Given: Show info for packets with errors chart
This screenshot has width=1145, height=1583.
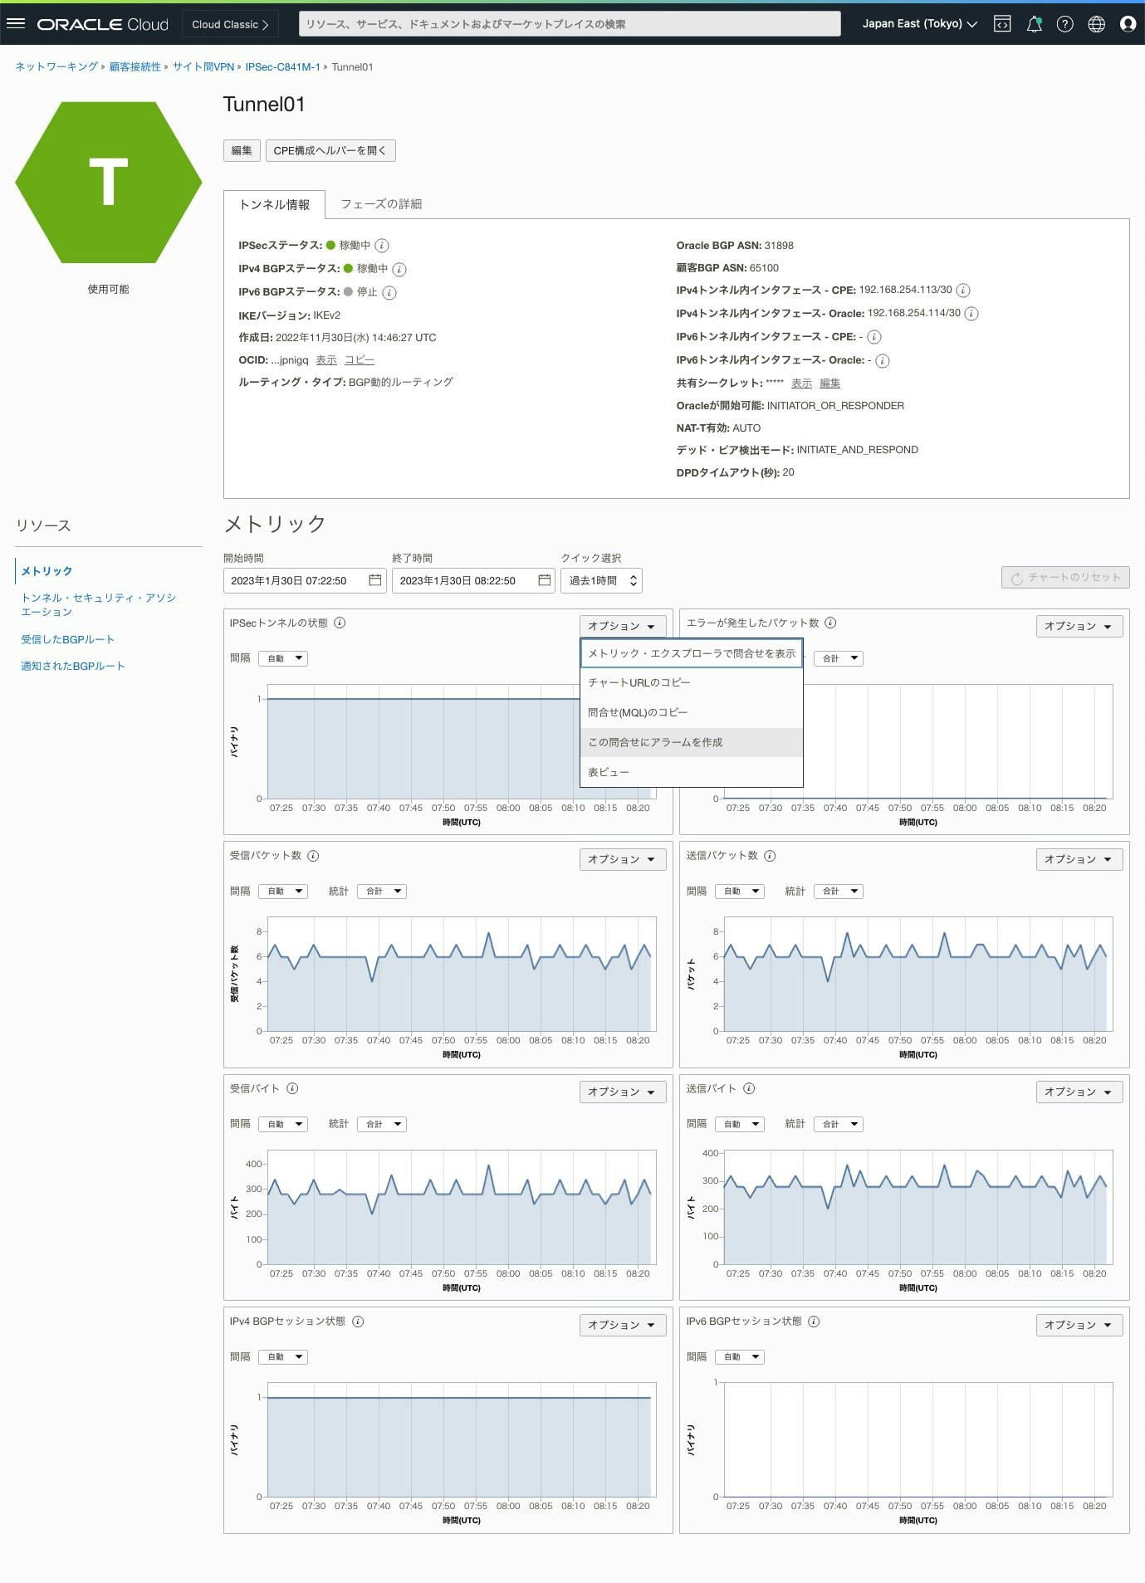Looking at the screenshot, I should pyautogui.click(x=830, y=623).
